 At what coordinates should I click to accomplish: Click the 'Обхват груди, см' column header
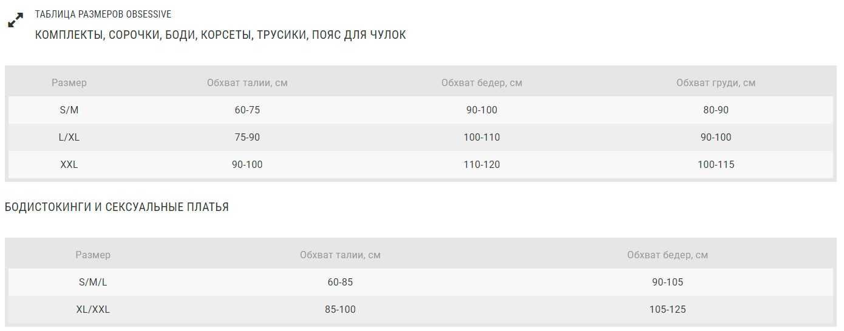click(x=716, y=82)
